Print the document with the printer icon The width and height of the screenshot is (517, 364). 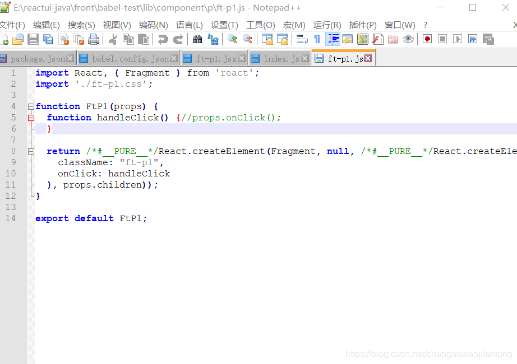pyautogui.click(x=94, y=39)
